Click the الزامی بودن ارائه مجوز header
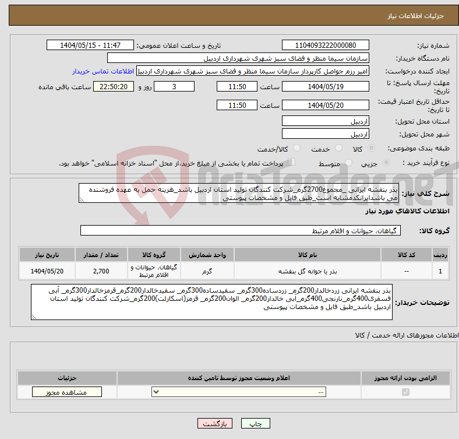 coord(405,378)
